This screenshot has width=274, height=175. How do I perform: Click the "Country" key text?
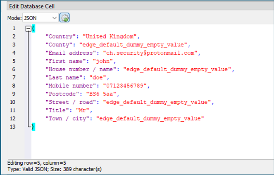[61, 36]
